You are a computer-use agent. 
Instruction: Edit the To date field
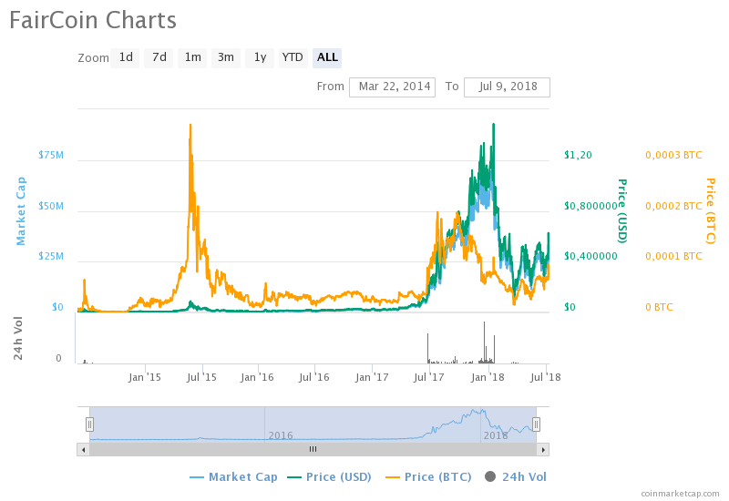507,87
